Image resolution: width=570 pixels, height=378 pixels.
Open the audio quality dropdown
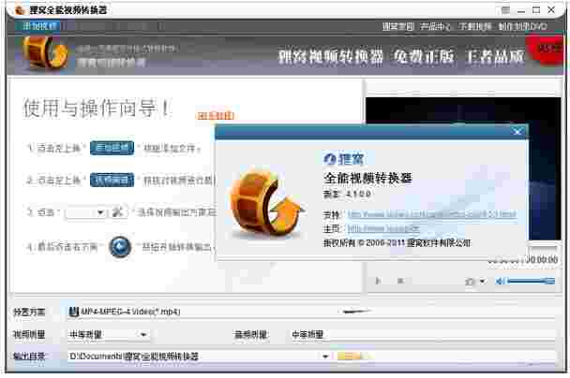click(x=423, y=334)
